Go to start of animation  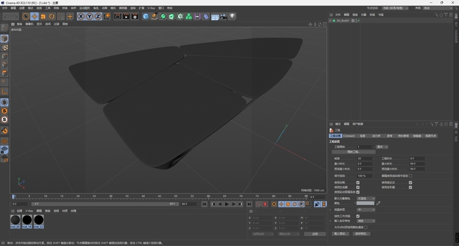tap(204, 204)
